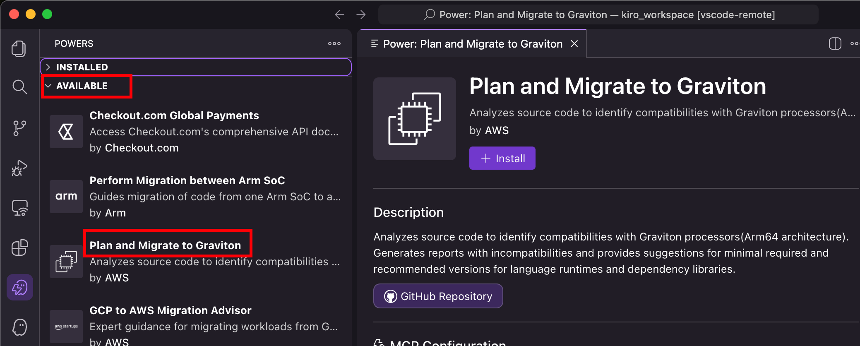Open Powers panel more actions menu
The image size is (860, 346).
(x=334, y=43)
